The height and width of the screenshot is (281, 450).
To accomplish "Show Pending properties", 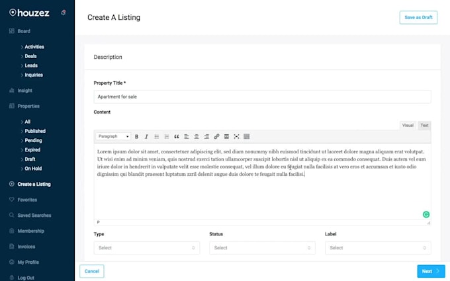I will click(33, 140).
